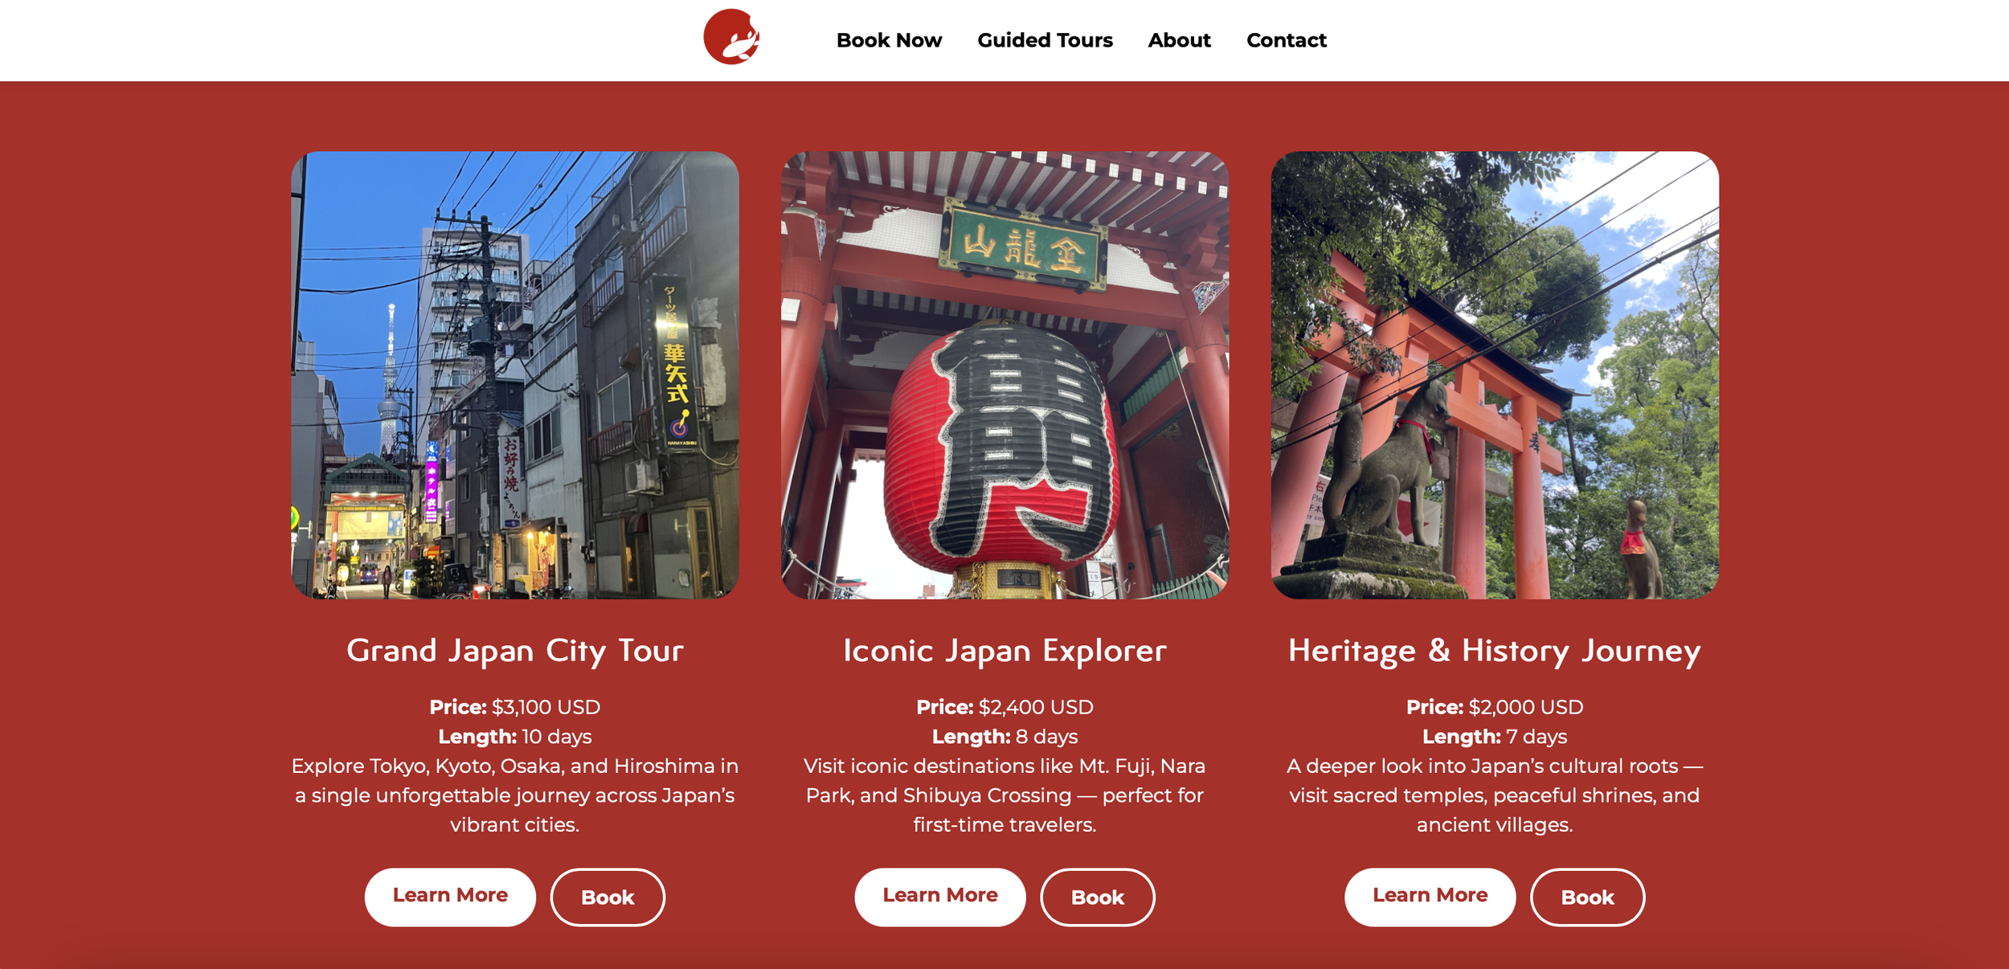This screenshot has width=2009, height=969.
Task: Select the Length: 10 days text
Action: pos(515,737)
